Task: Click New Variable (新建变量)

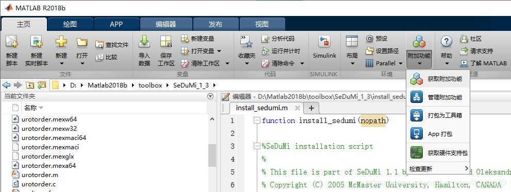Action: point(197,39)
